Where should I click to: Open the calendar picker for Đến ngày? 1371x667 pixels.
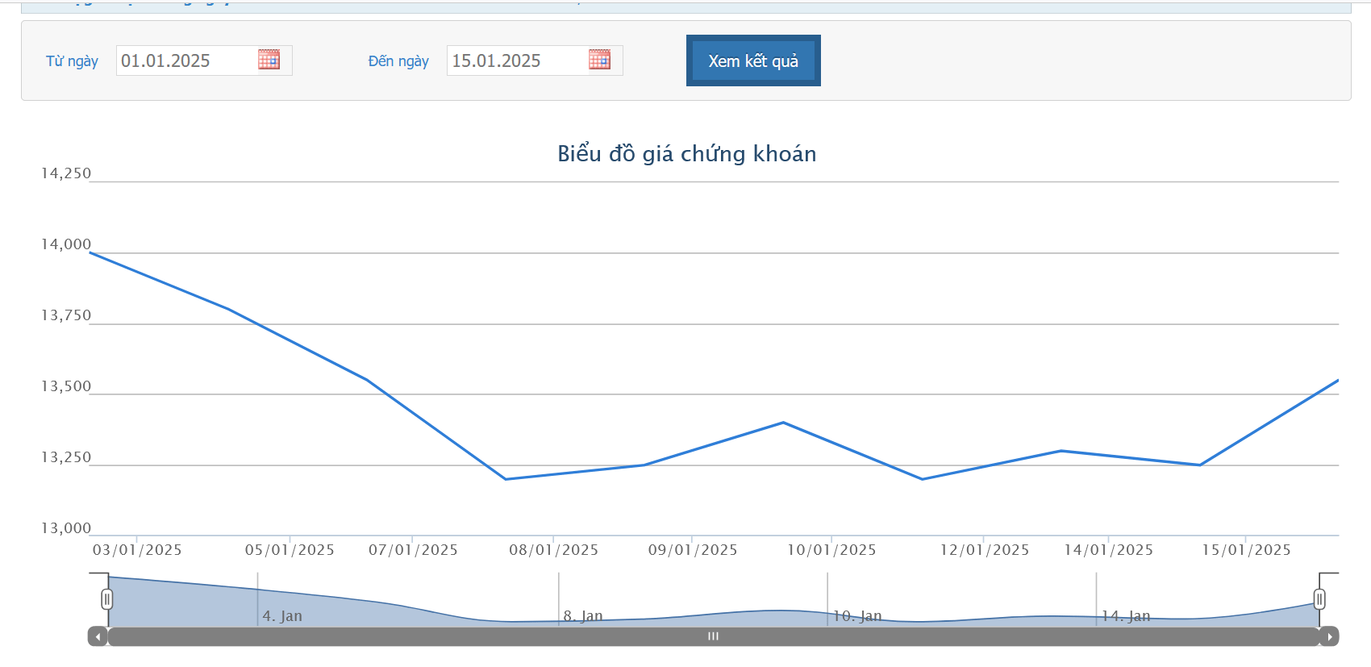pos(599,60)
